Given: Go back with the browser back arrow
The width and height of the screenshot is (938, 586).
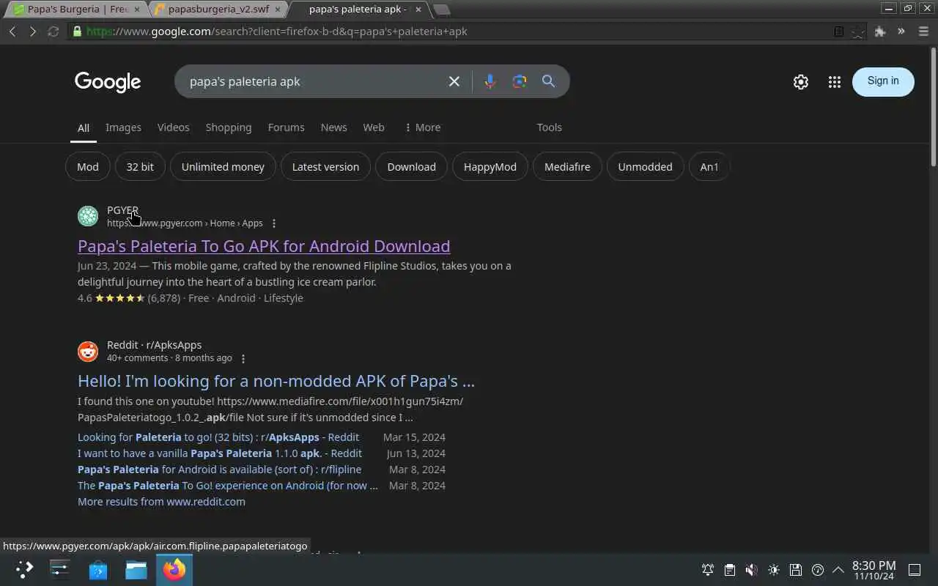Looking at the screenshot, I should pyautogui.click(x=12, y=31).
